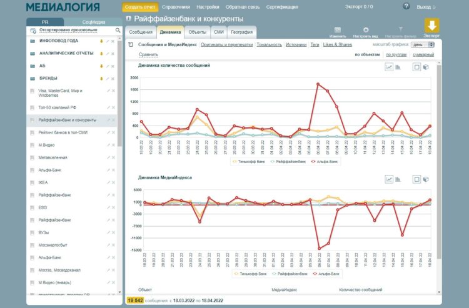Switch to the Сообщения tab
The image size is (469, 308).
click(141, 32)
